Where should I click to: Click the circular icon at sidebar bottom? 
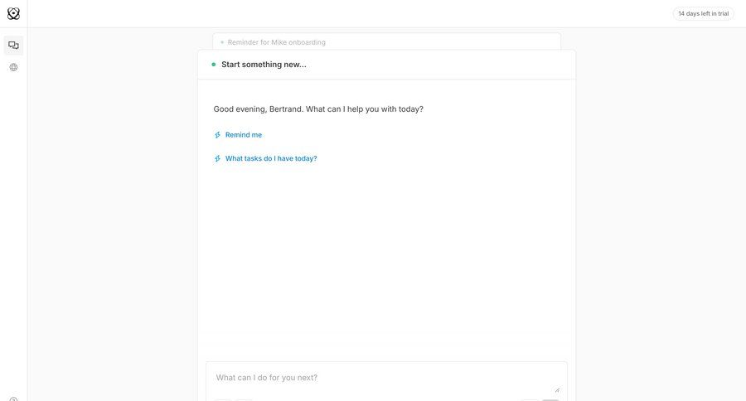(x=13, y=399)
